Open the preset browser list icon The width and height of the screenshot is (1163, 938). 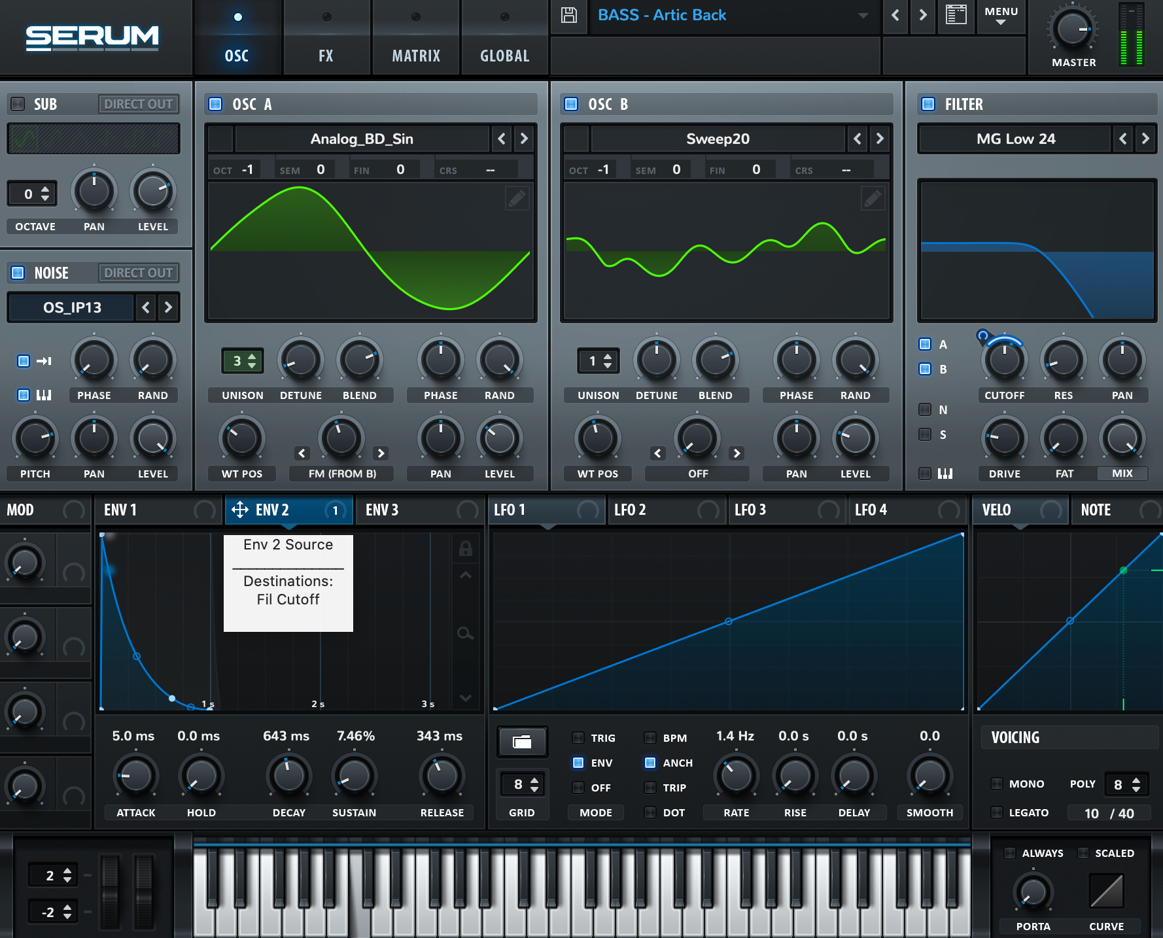click(956, 15)
